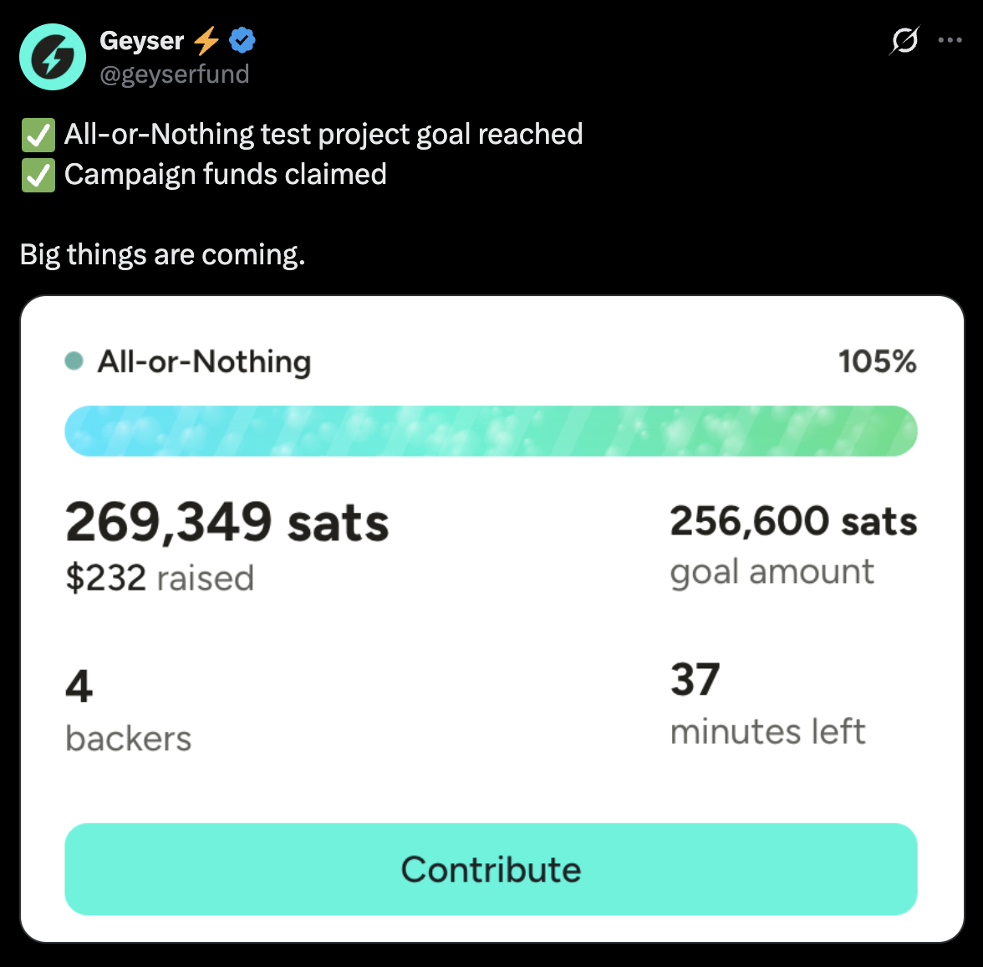Screen dimensions: 983x967
Task: Click the green status dot beside All-or-Nothing
Action: [x=74, y=361]
